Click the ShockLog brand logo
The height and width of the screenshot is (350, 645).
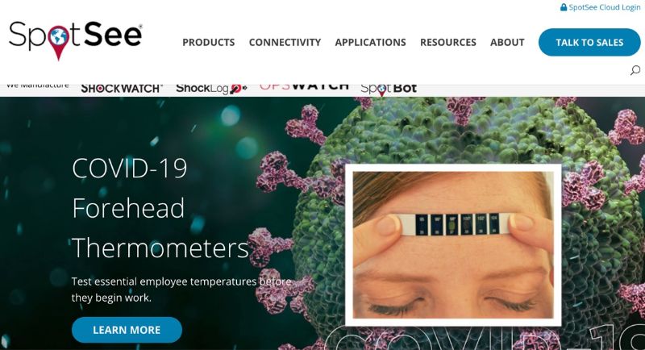[211, 89]
